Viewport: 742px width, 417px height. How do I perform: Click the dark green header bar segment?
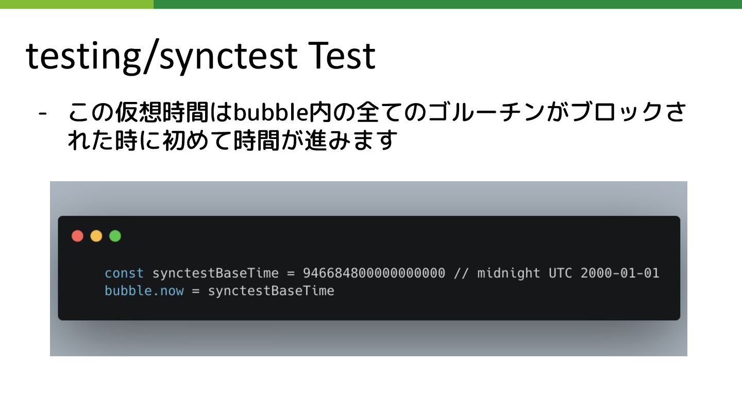click(x=448, y=4)
